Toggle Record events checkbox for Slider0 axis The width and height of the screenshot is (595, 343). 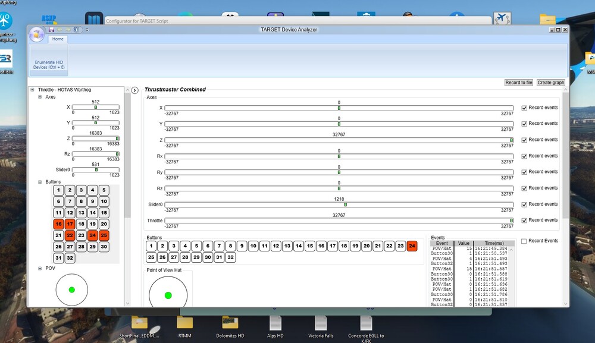point(524,204)
